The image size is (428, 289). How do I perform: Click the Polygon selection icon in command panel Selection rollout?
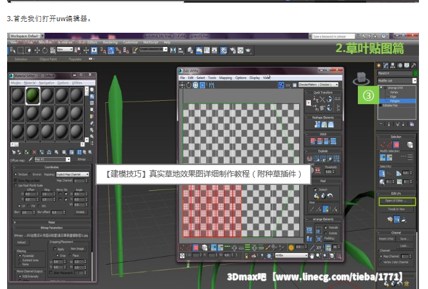(396, 144)
